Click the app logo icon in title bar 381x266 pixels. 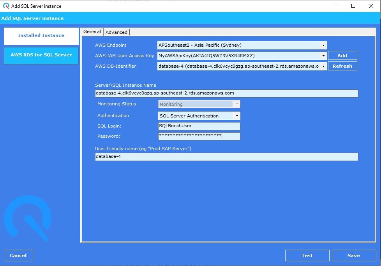[x=6, y=6]
